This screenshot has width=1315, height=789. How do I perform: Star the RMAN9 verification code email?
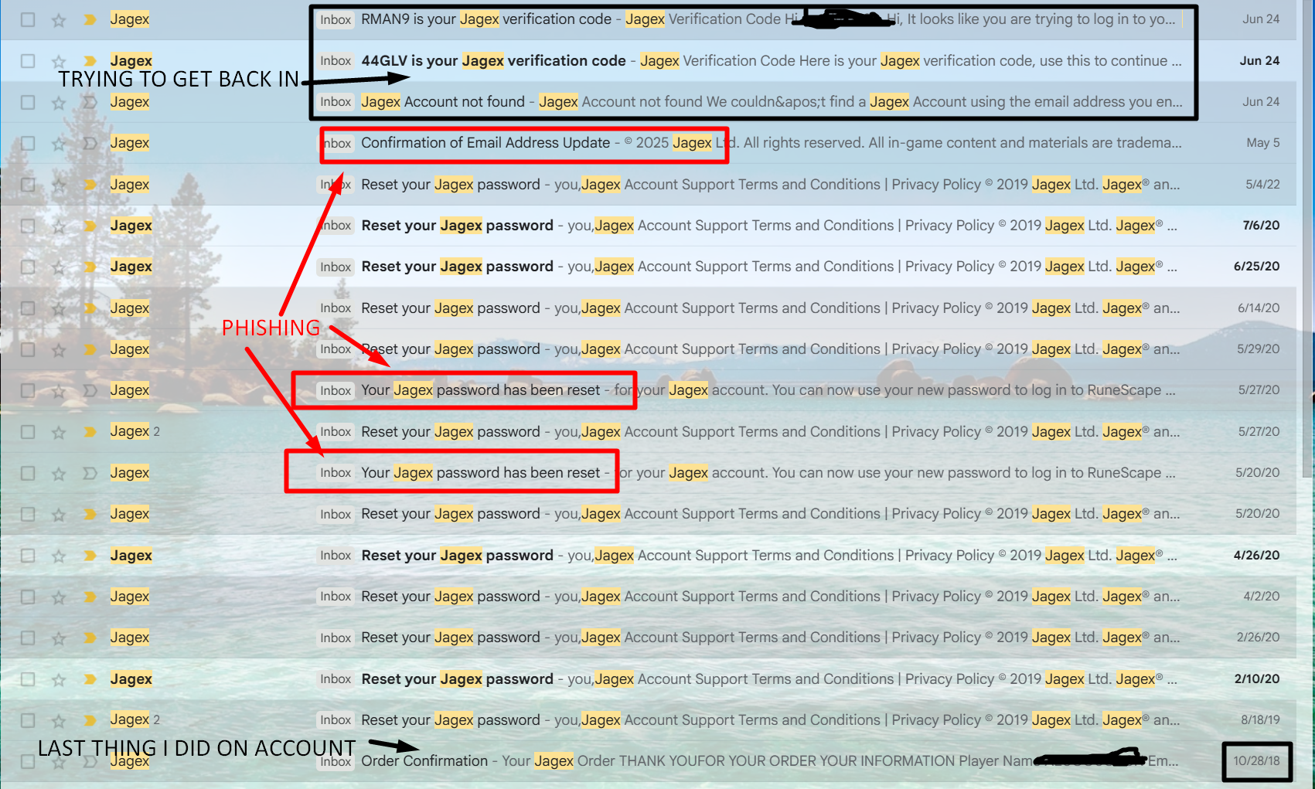coord(59,19)
